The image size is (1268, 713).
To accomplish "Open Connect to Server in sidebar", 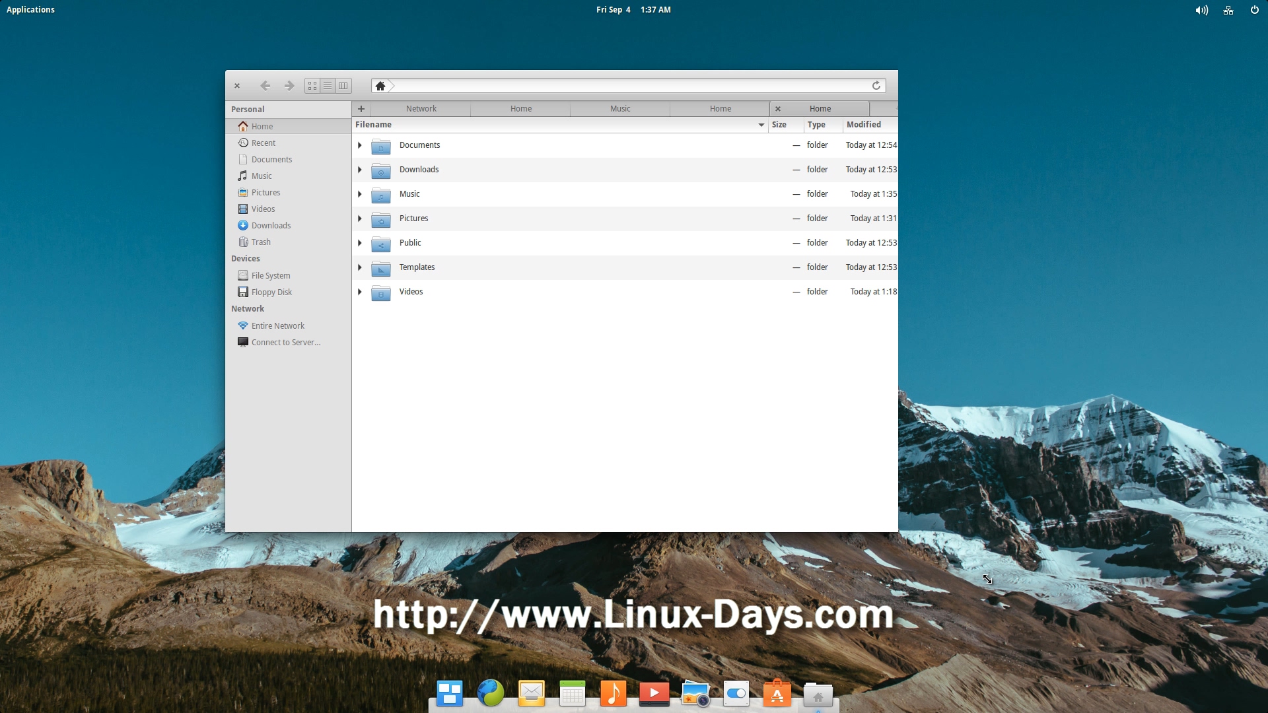I will 285,343.
